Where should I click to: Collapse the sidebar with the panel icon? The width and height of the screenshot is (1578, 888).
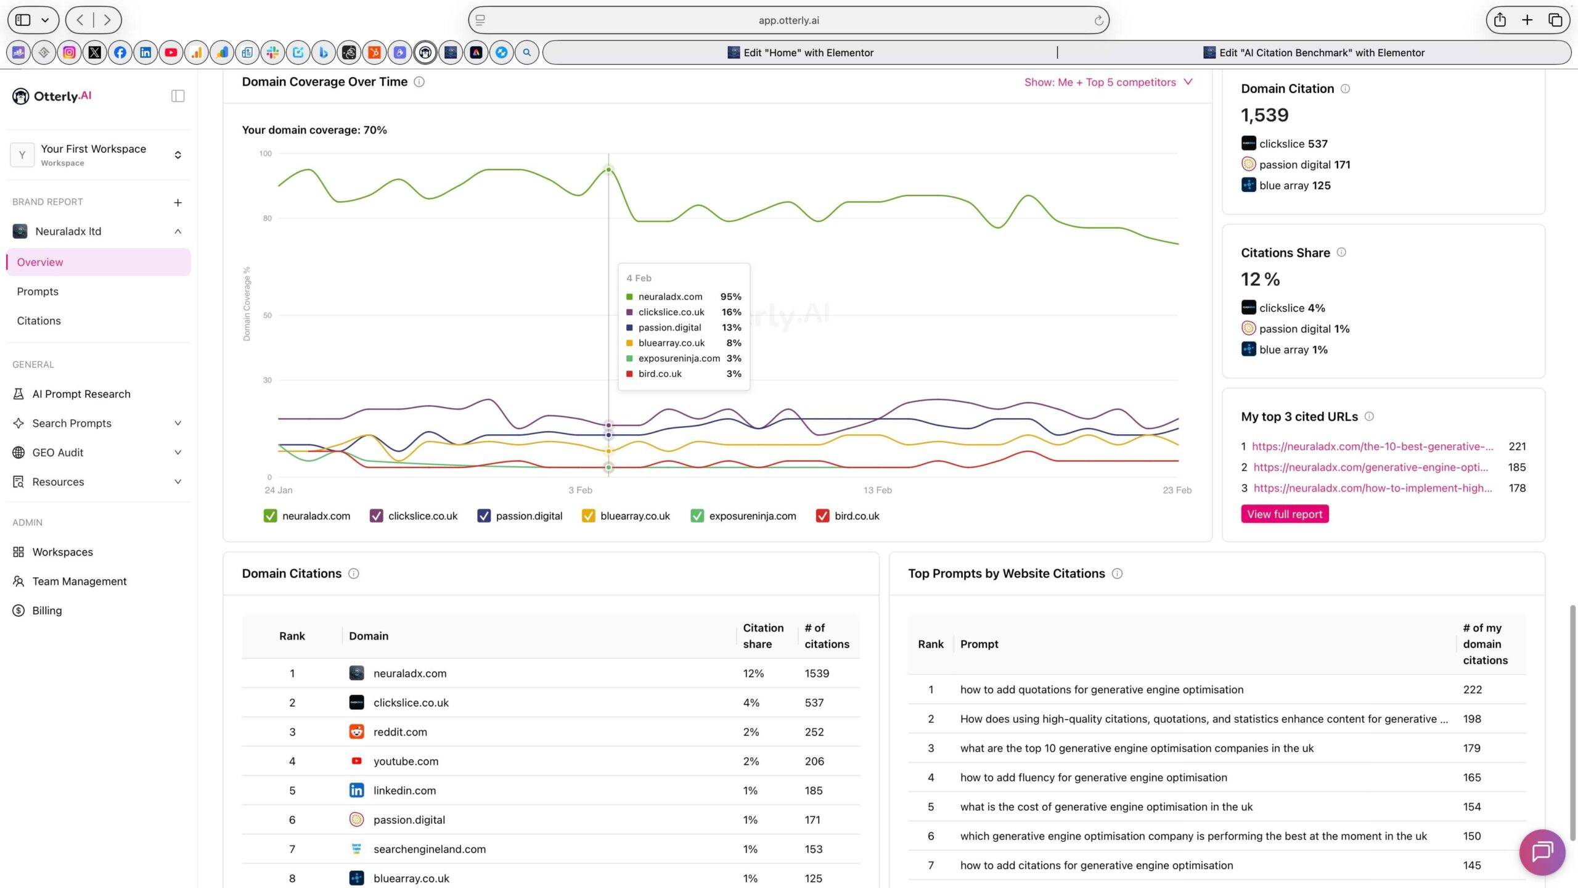177,96
